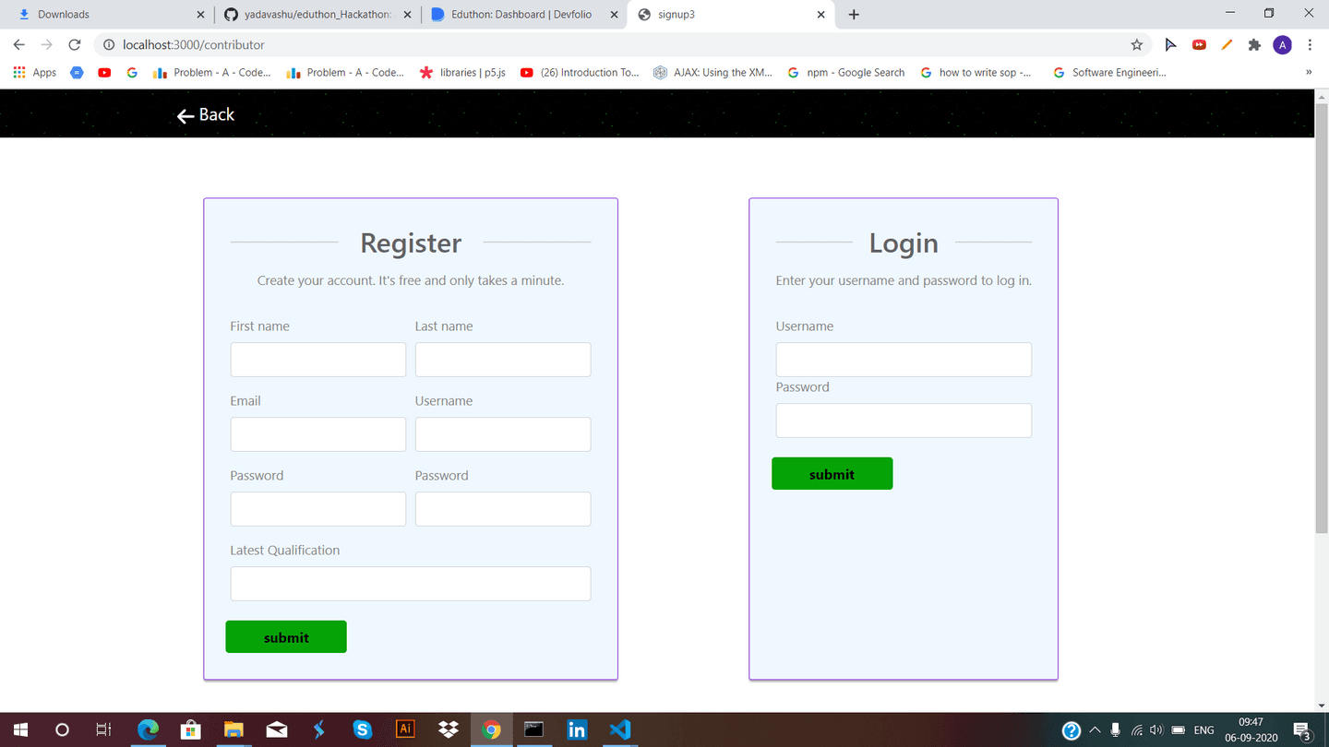
Task: Open a new browser tab
Action: (x=854, y=15)
